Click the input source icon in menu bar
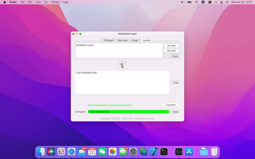The height and width of the screenshot is (159, 255). click(203, 2)
